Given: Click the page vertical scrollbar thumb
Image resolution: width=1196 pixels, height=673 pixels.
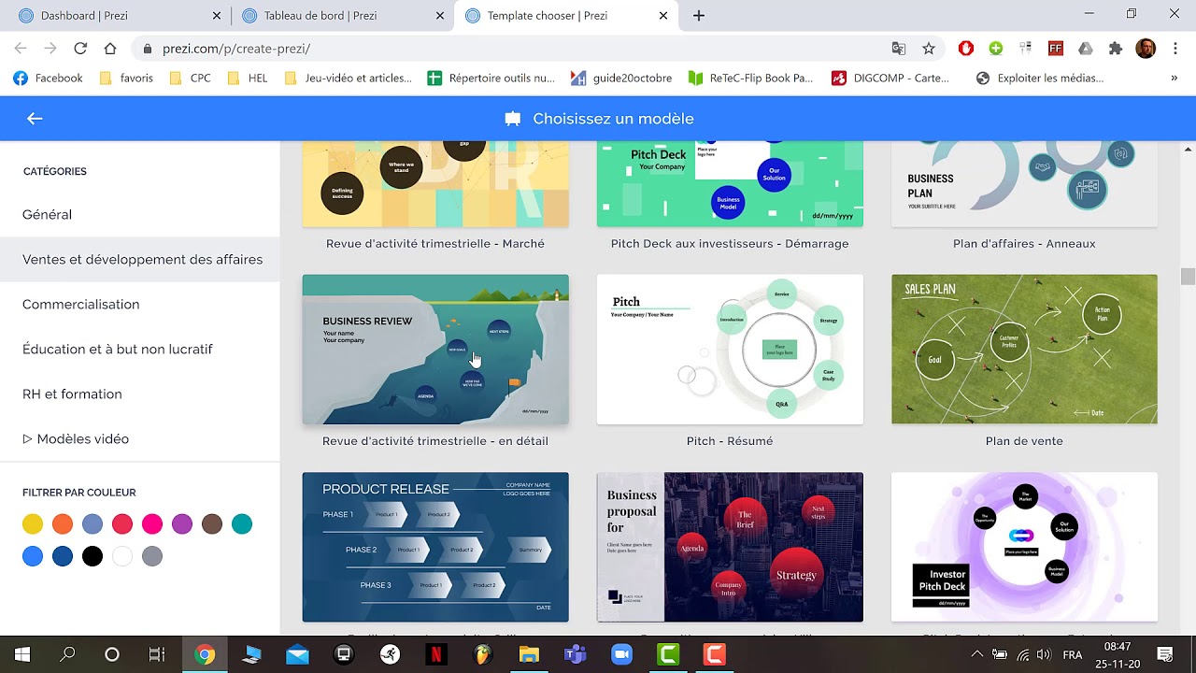Looking at the screenshot, I should [1188, 276].
